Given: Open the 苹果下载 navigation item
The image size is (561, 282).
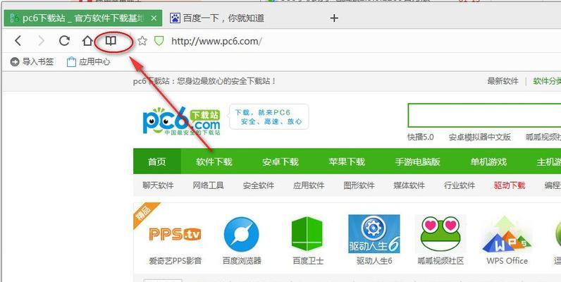Looking at the screenshot, I should pos(347,161).
